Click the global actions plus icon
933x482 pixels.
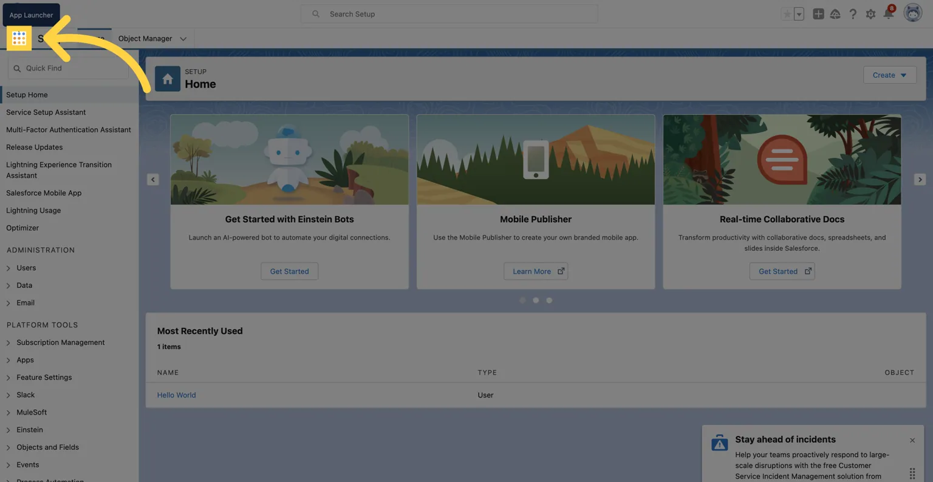818,14
